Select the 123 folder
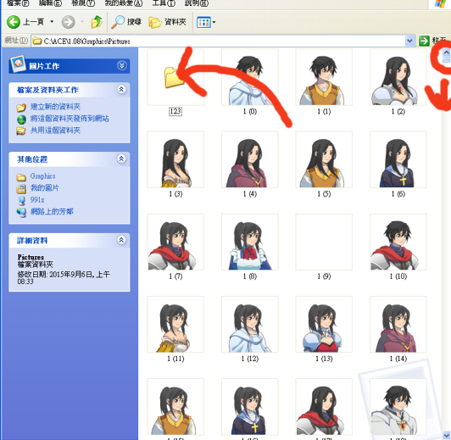Viewport: 451px width, 440px height. (x=175, y=77)
